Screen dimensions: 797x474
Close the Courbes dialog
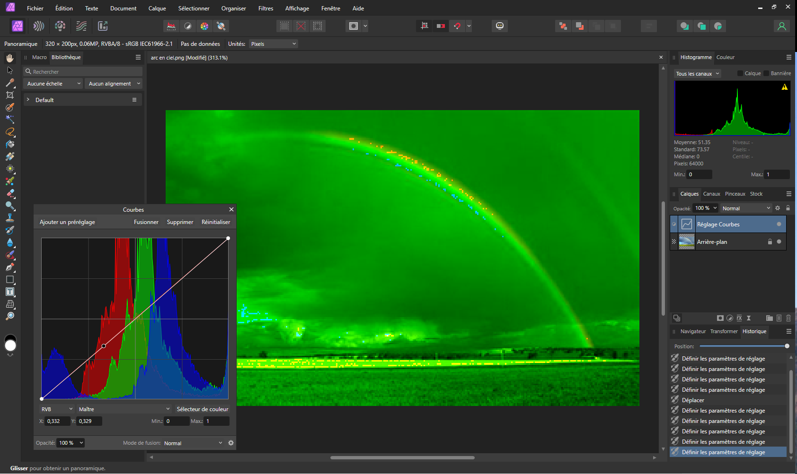pos(231,209)
